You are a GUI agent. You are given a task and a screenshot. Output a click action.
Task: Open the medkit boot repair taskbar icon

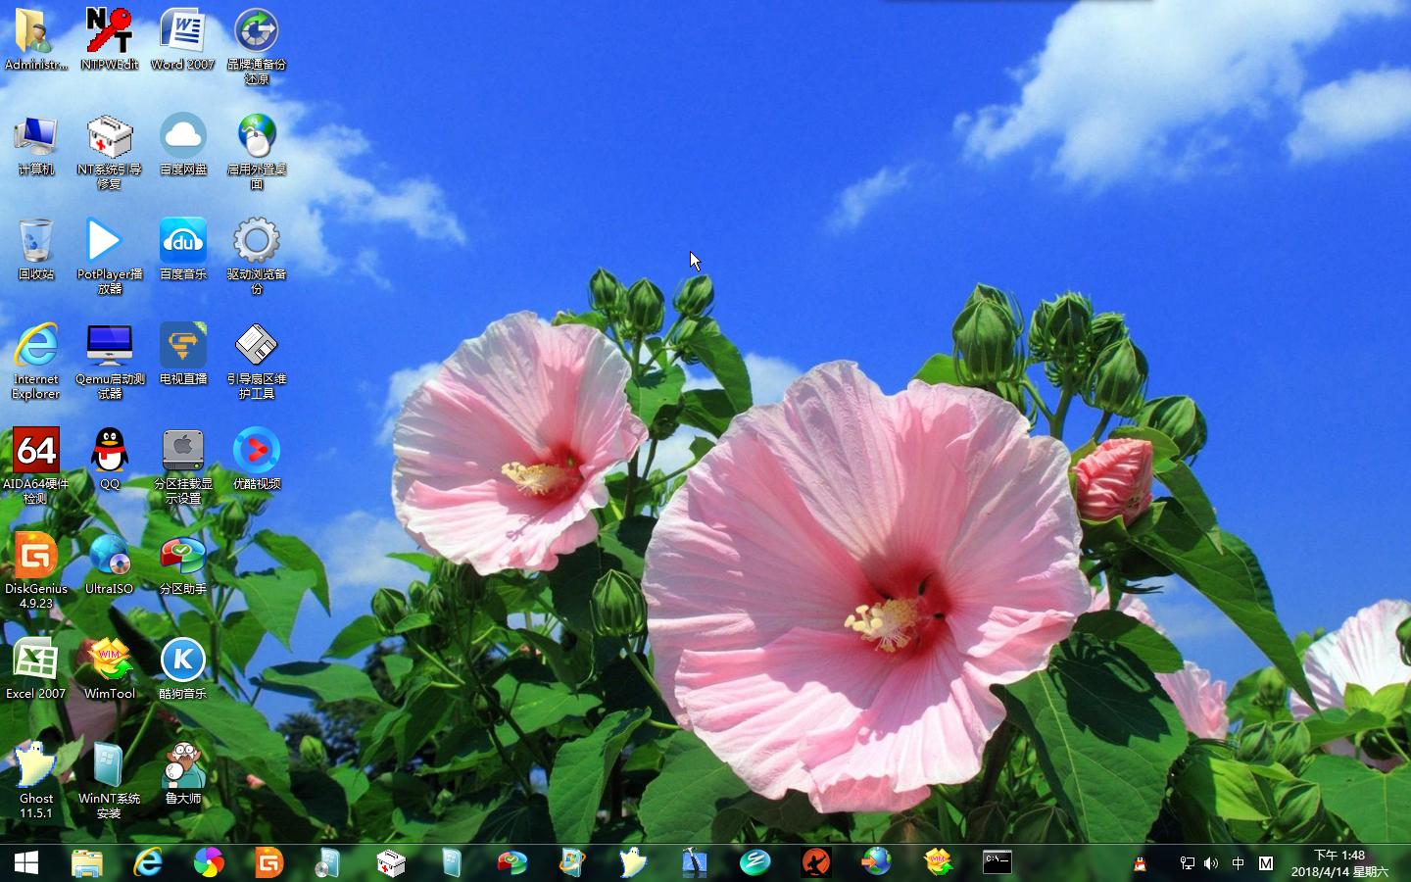tap(391, 862)
